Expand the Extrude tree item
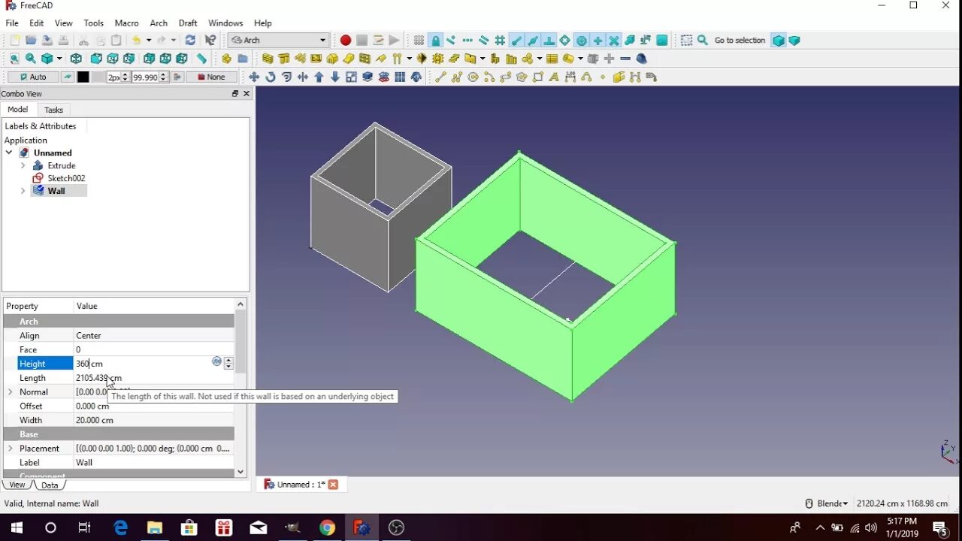 [x=23, y=165]
